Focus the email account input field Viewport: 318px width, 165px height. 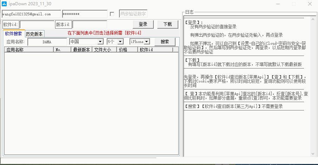point(31,14)
